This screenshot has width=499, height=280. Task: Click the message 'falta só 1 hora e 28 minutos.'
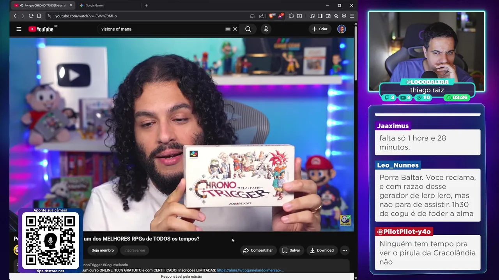tap(428, 142)
